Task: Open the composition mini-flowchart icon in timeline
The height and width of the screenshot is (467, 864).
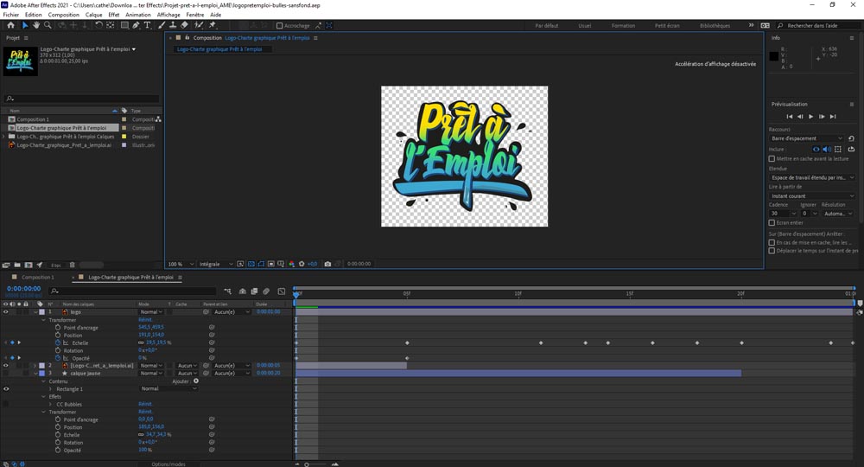Action: tap(227, 291)
